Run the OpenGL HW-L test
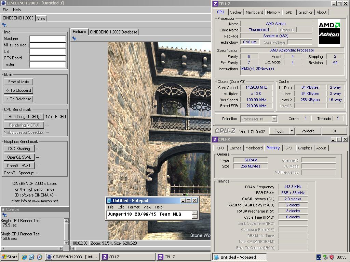Screen dimensions: 350x262 (x=19, y=165)
